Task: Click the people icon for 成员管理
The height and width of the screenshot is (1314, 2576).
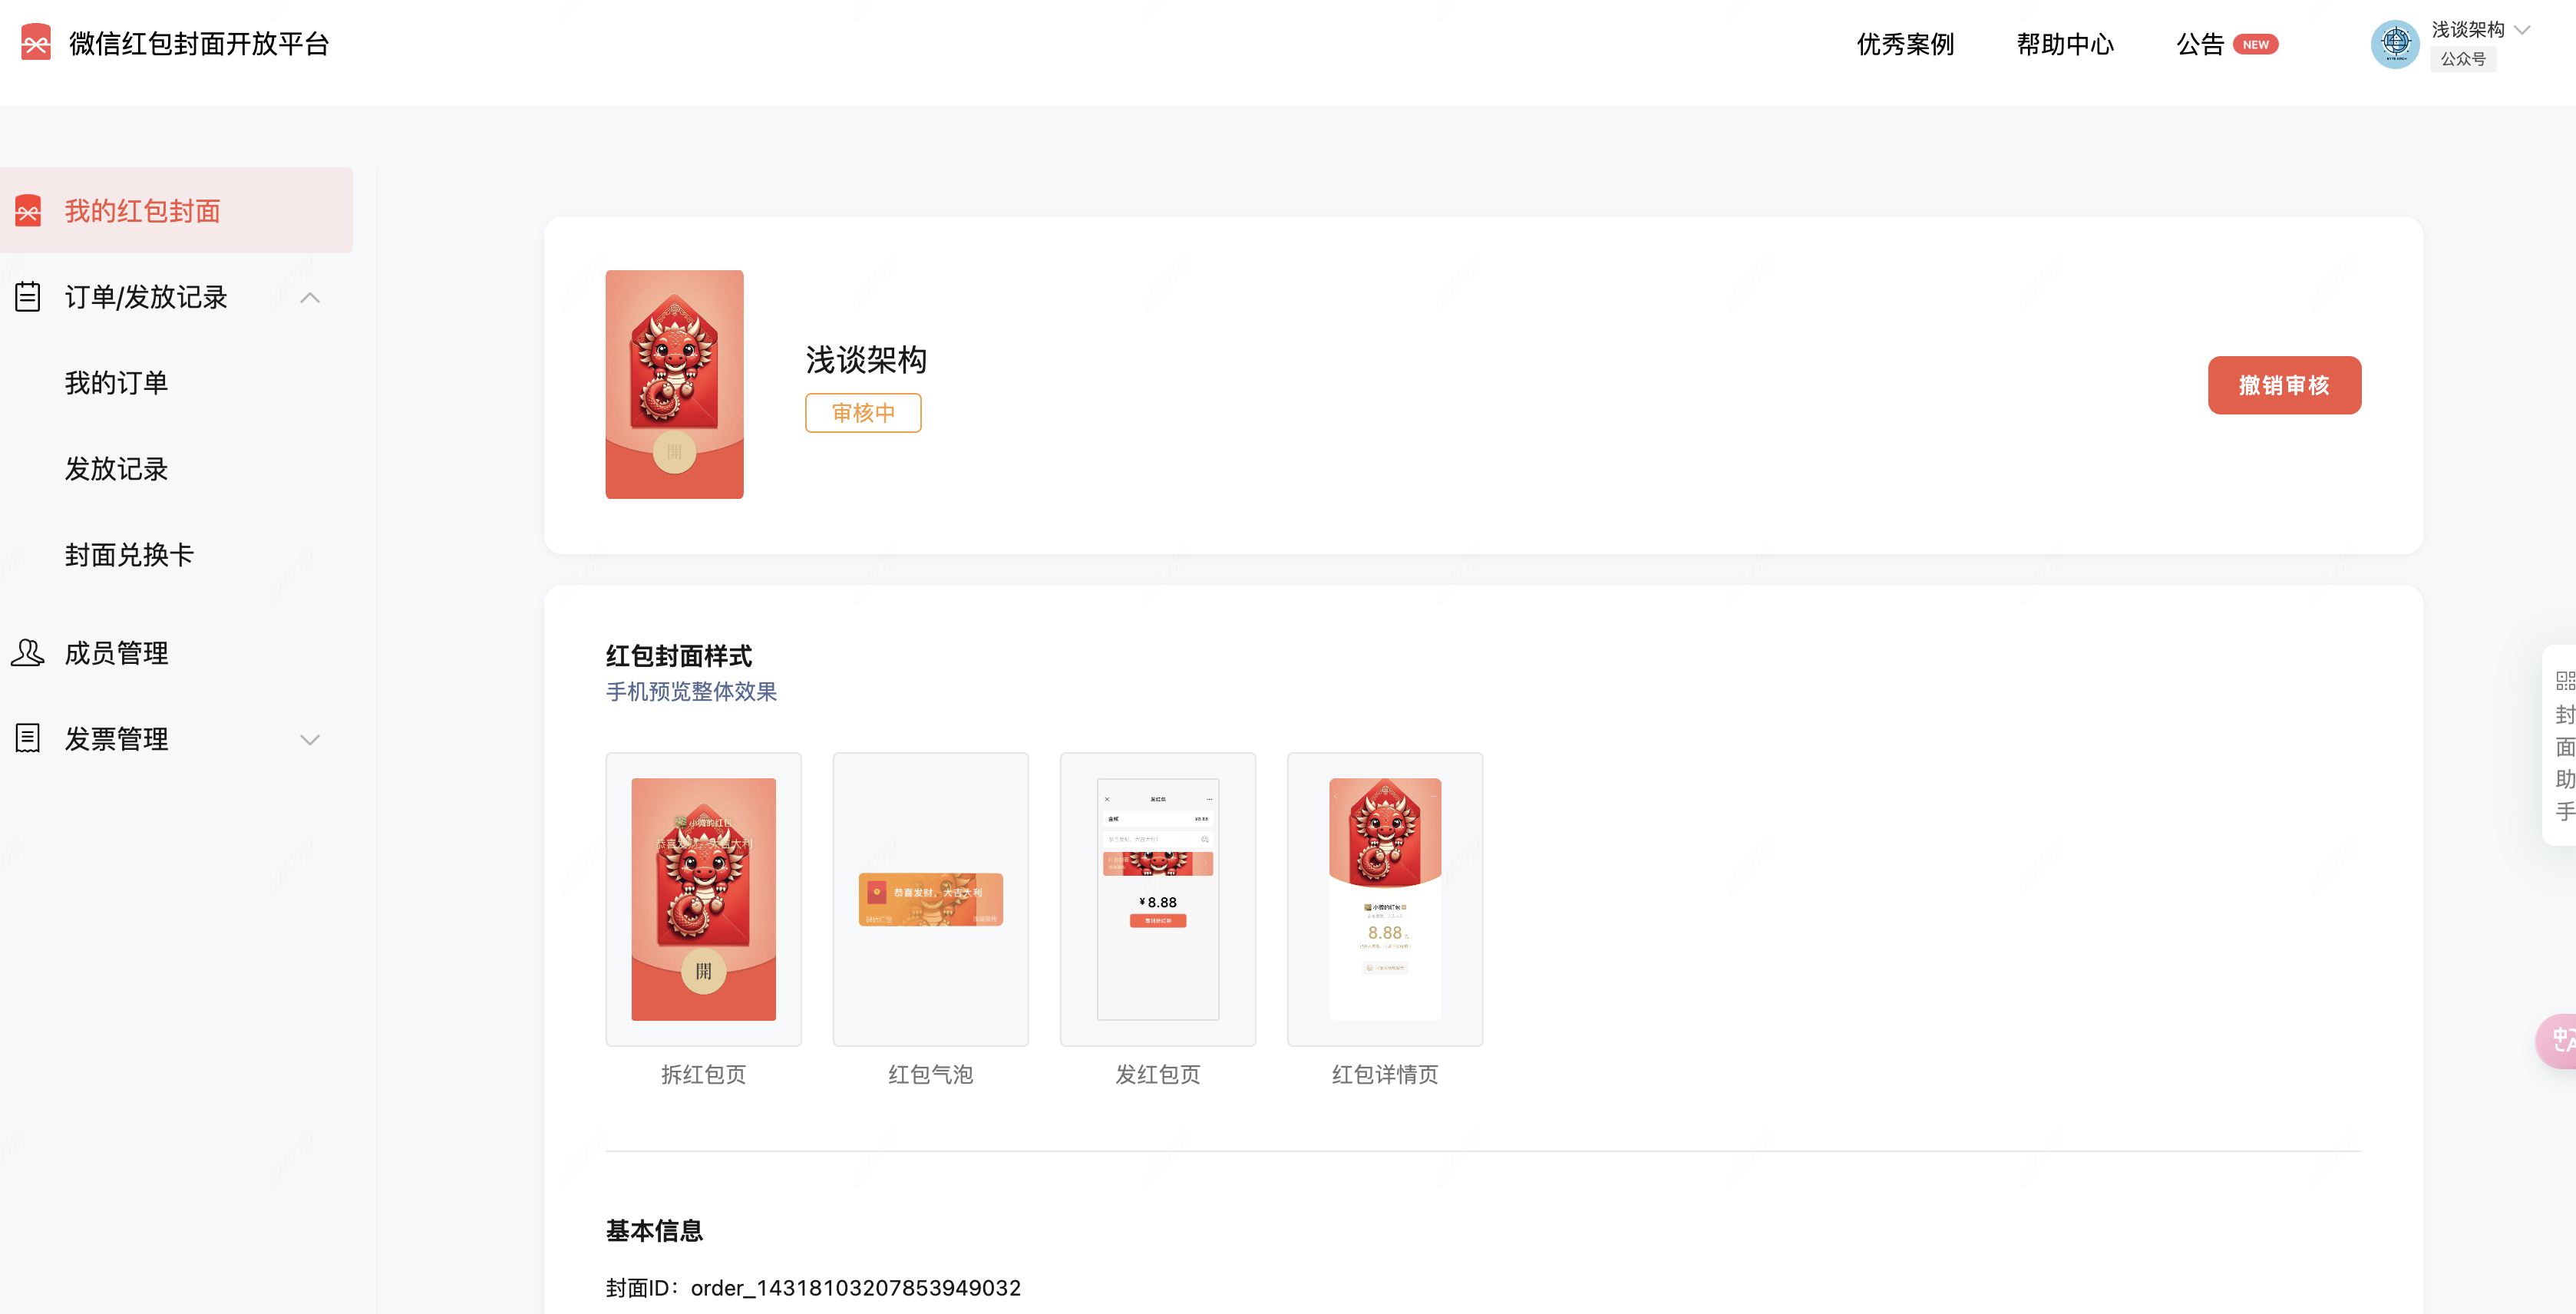Action: coord(28,653)
